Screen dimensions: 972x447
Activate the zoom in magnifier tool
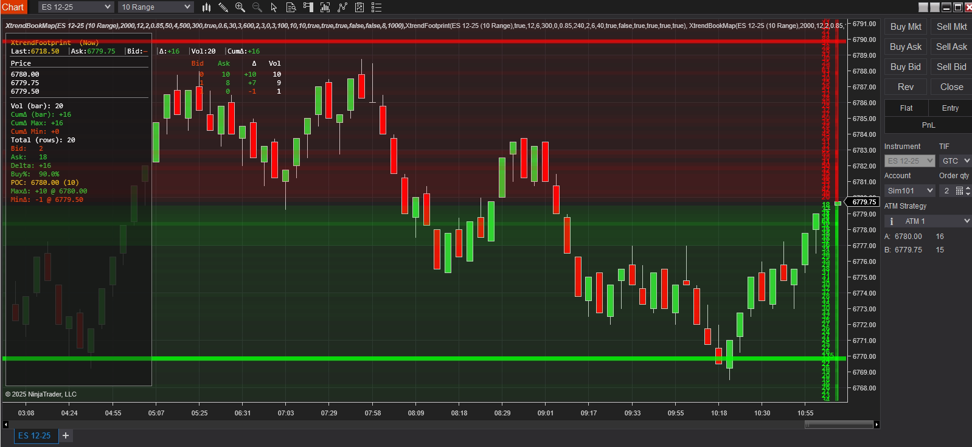click(240, 7)
